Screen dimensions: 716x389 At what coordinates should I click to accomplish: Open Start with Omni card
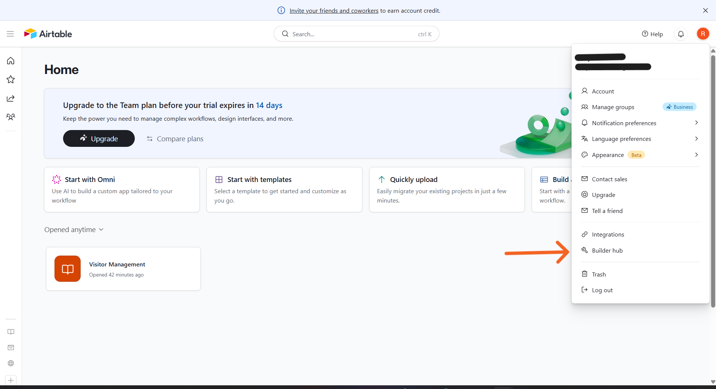tap(122, 189)
